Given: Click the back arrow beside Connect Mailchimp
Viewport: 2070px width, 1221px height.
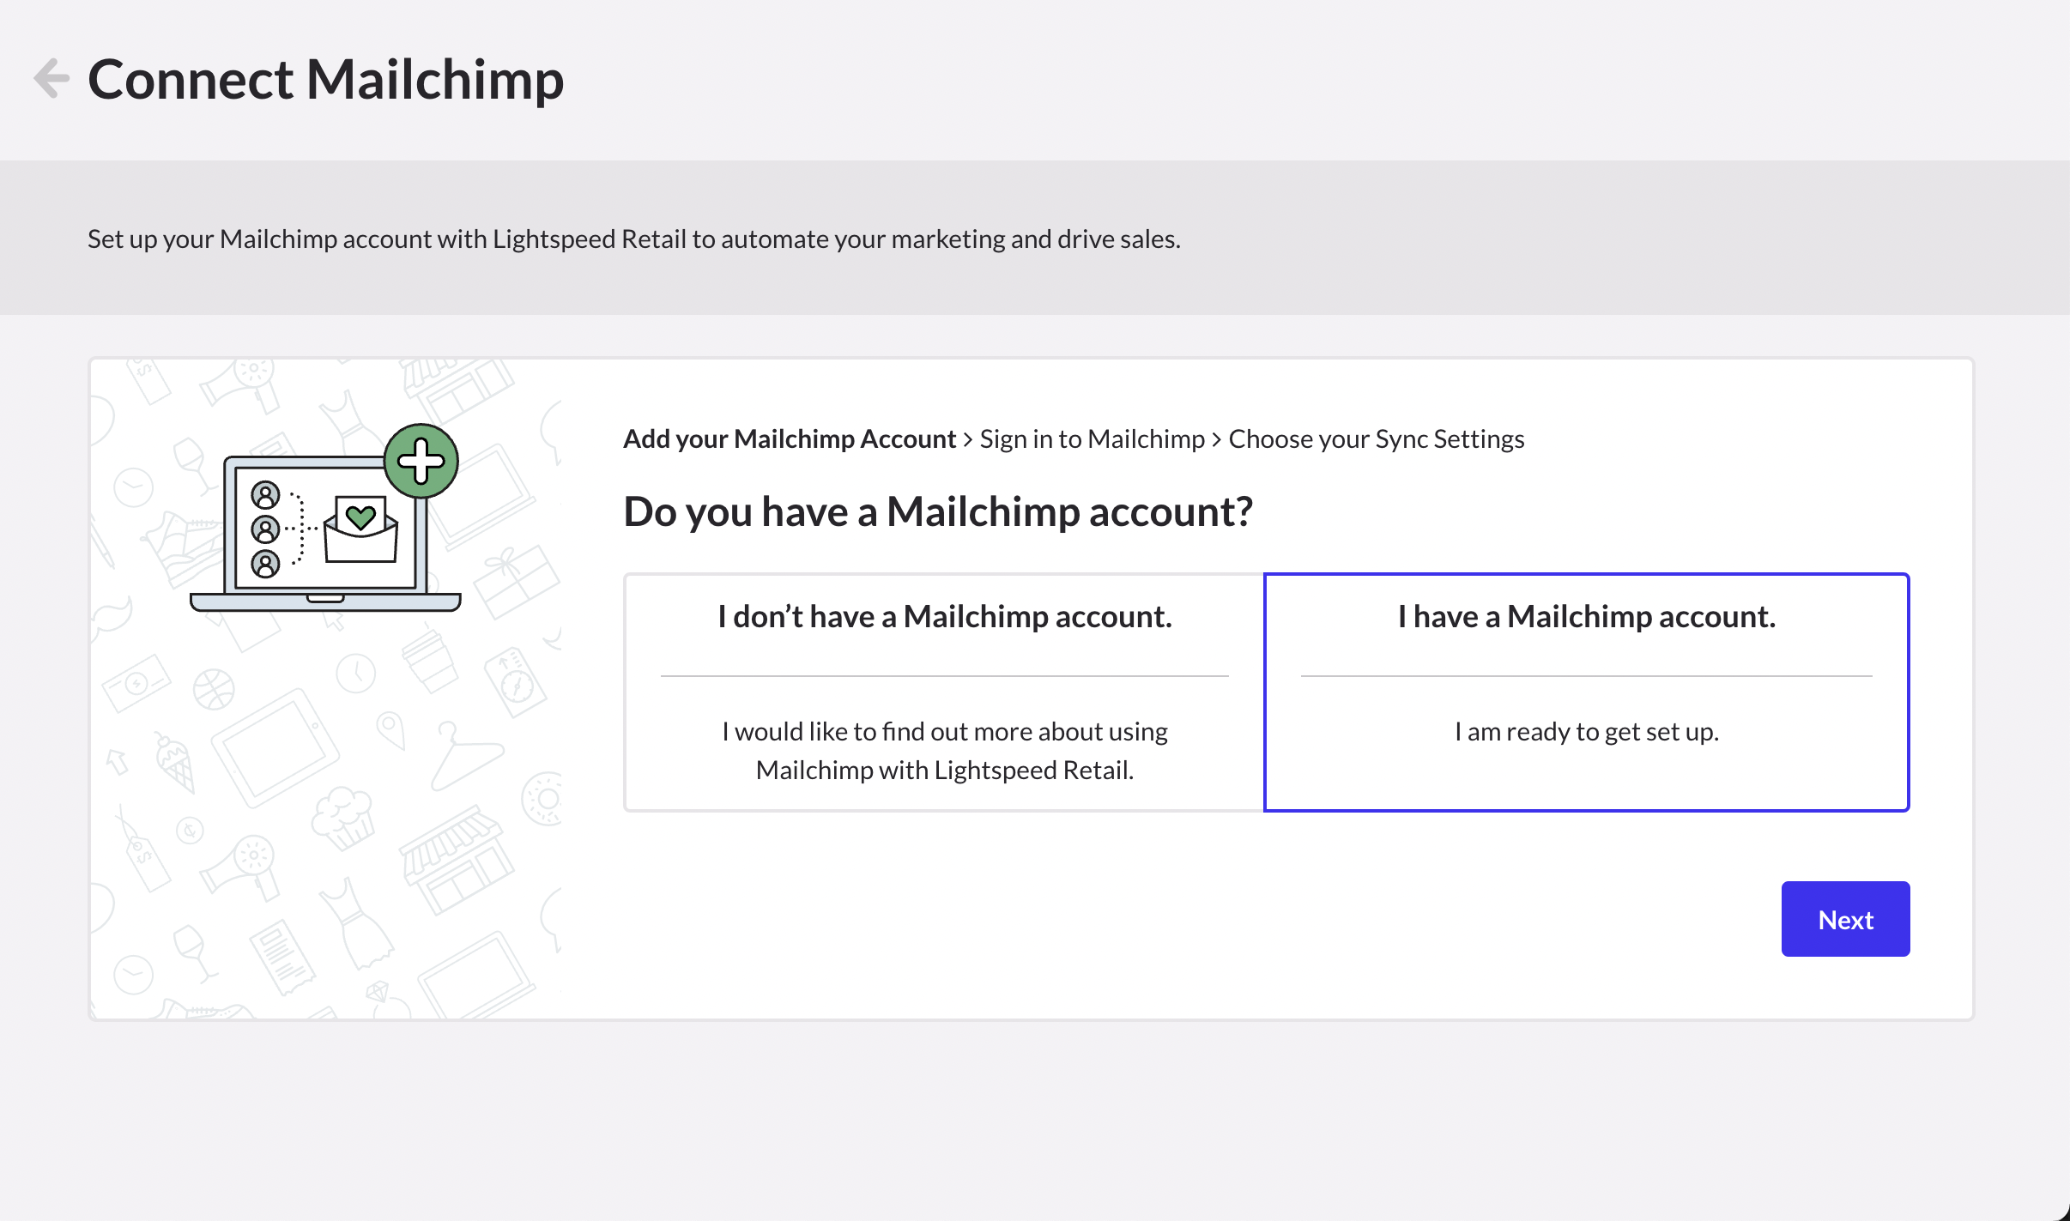Looking at the screenshot, I should [51, 77].
